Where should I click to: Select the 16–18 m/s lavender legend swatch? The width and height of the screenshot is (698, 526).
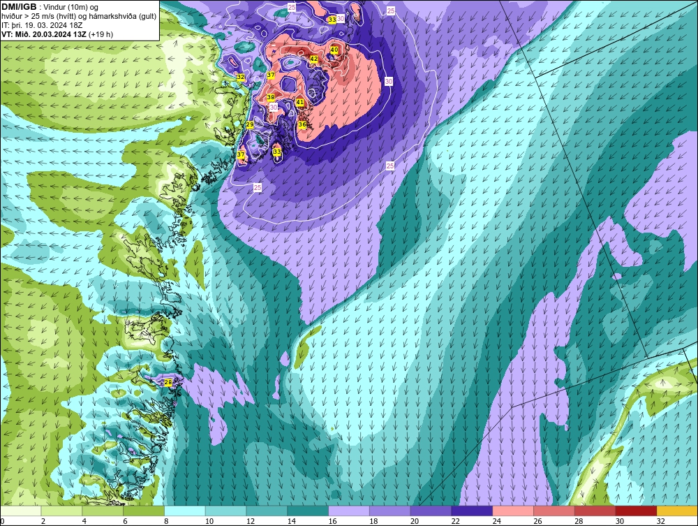(x=349, y=511)
